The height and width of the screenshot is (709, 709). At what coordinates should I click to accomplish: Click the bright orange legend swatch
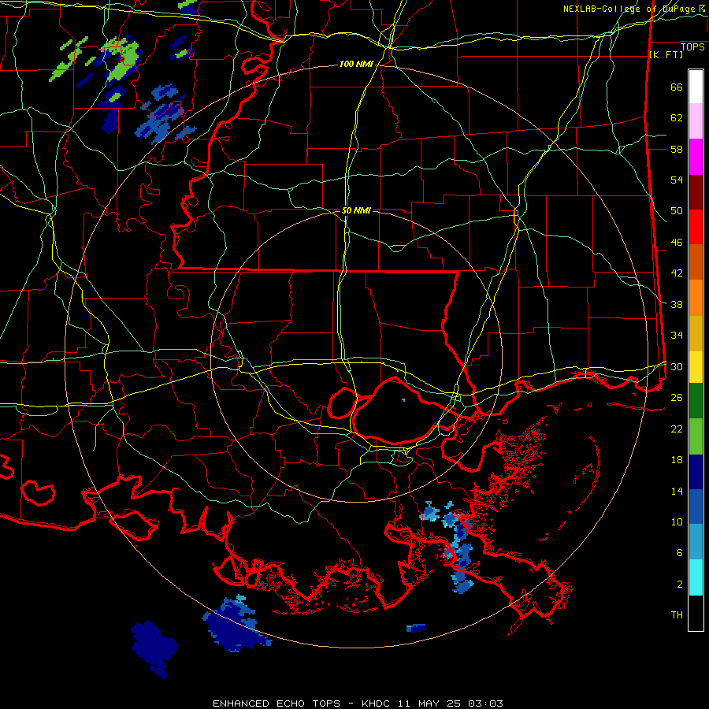[x=696, y=298]
